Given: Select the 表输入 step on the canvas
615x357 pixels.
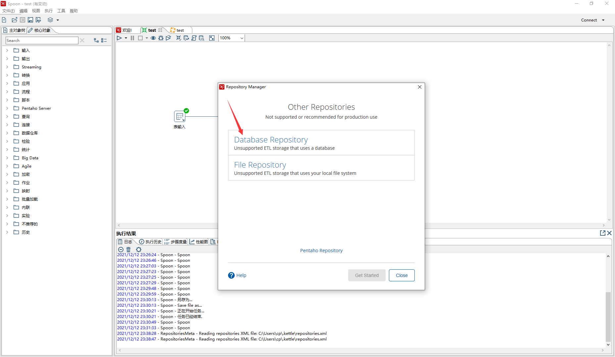Looking at the screenshot, I should point(180,116).
